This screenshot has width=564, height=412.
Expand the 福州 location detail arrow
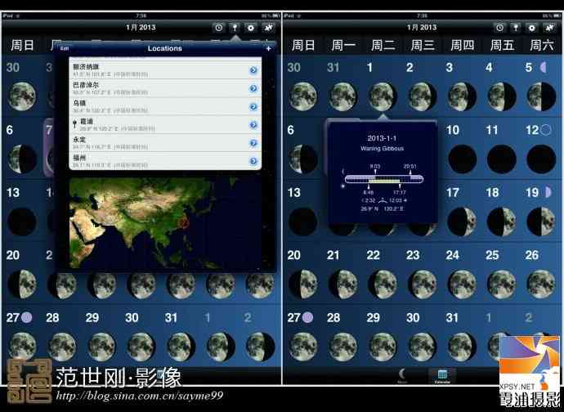(x=253, y=161)
